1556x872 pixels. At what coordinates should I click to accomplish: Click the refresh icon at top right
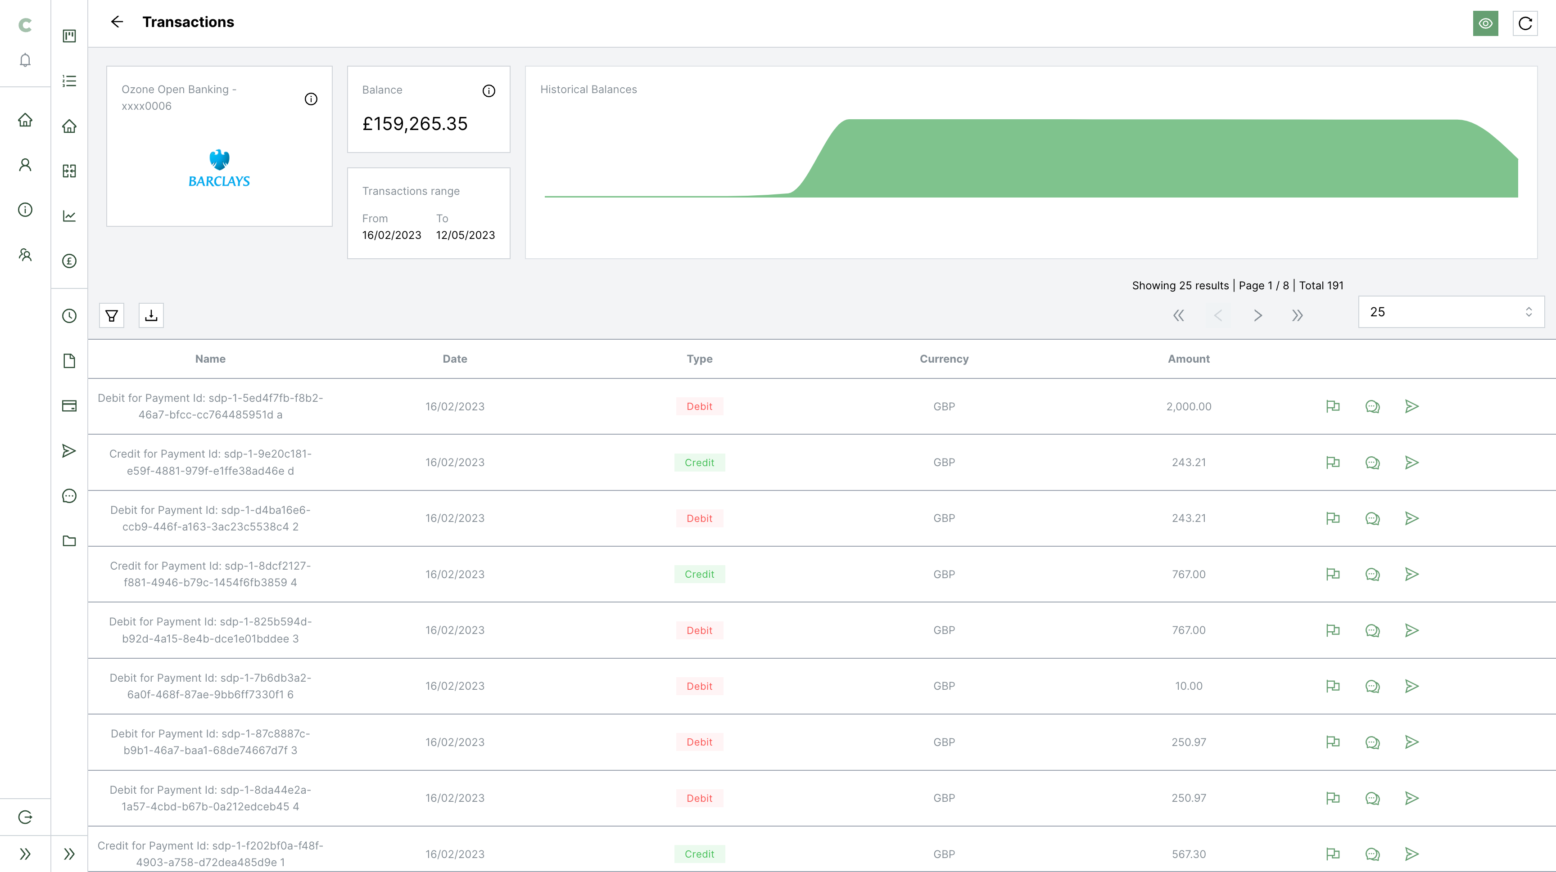click(1524, 23)
